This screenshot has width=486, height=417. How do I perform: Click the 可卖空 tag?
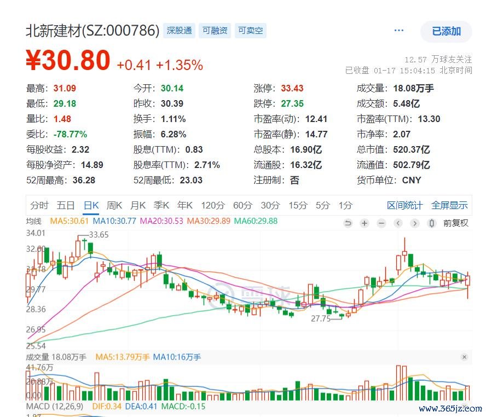251,30
